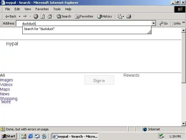Click the All search tab link
The width and height of the screenshot is (186, 140).
click(x=2, y=75)
